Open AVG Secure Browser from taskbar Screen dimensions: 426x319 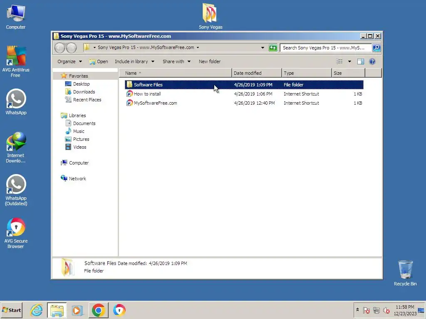[119, 310]
